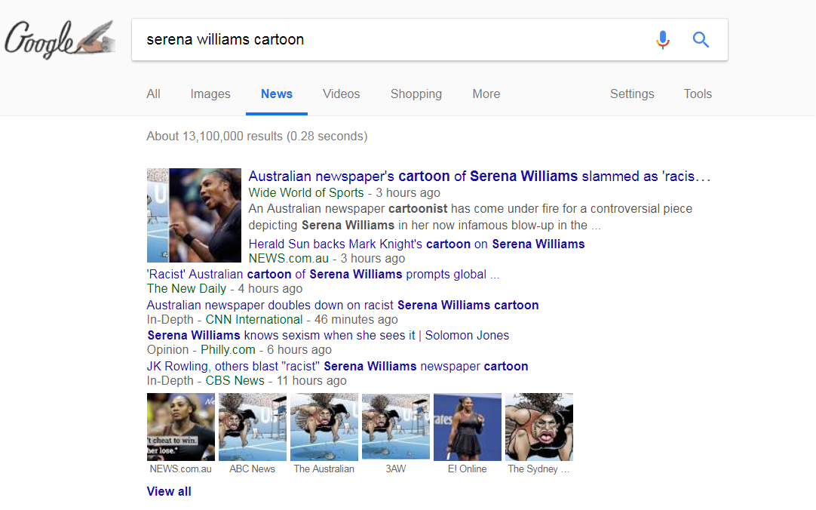The width and height of the screenshot is (816, 510).
Task: Open the Philly.com opinion article link
Action: pyautogui.click(x=328, y=336)
